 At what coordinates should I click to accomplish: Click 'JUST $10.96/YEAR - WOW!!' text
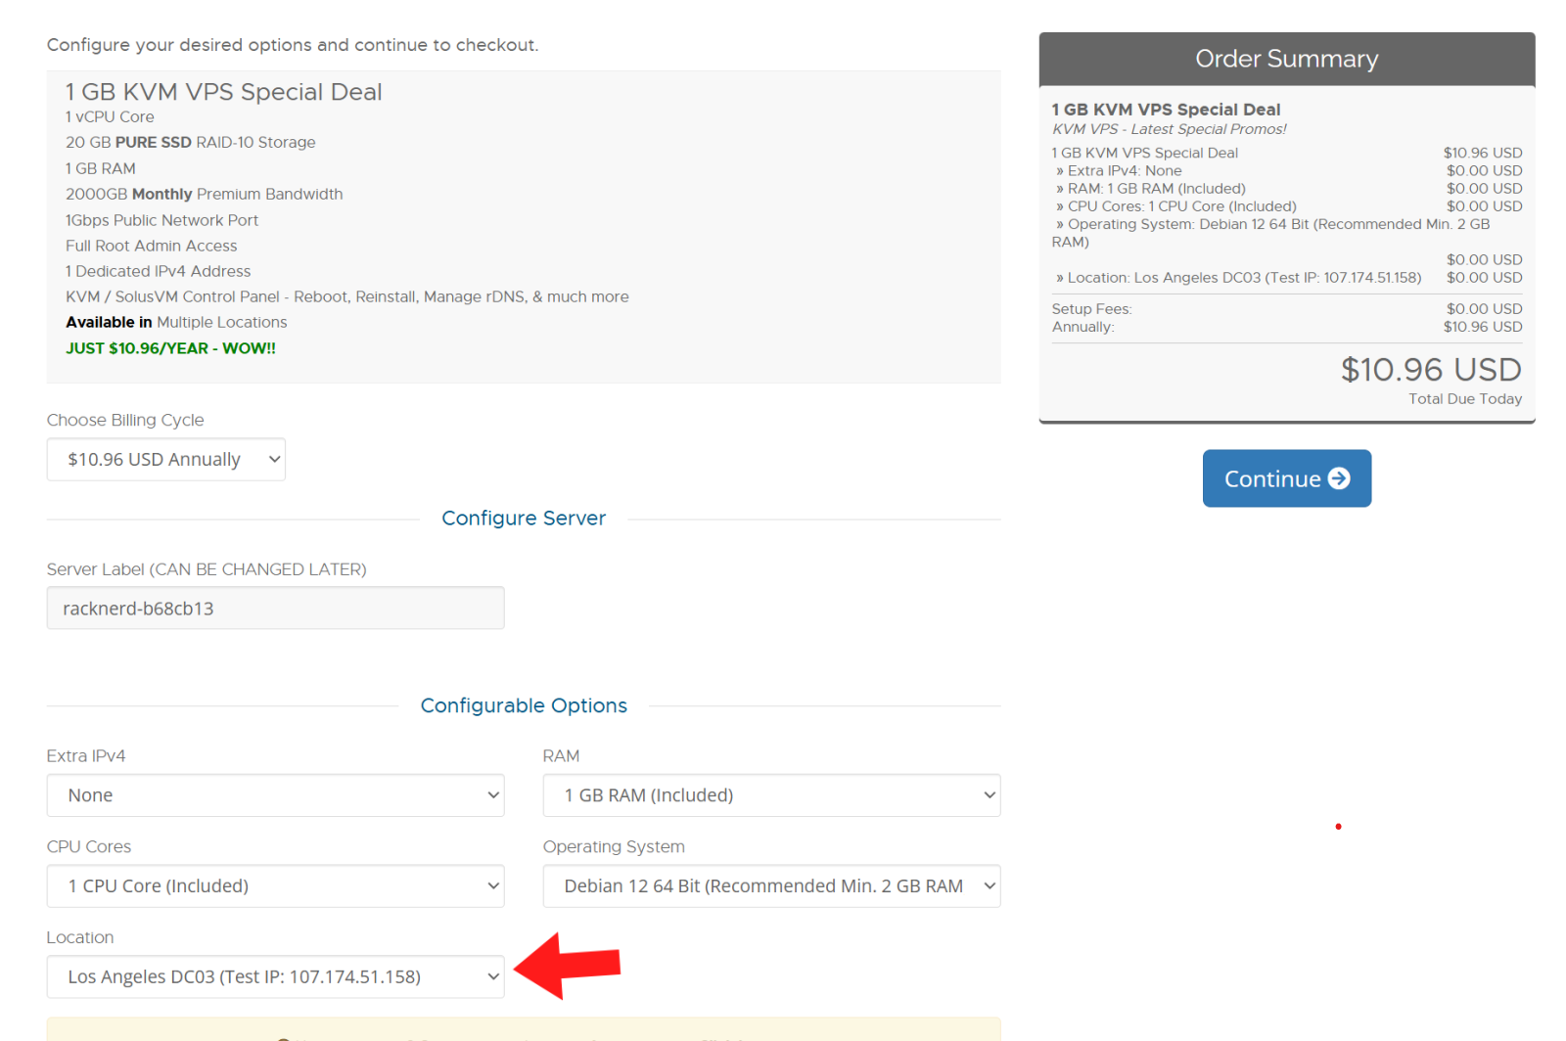(x=170, y=348)
